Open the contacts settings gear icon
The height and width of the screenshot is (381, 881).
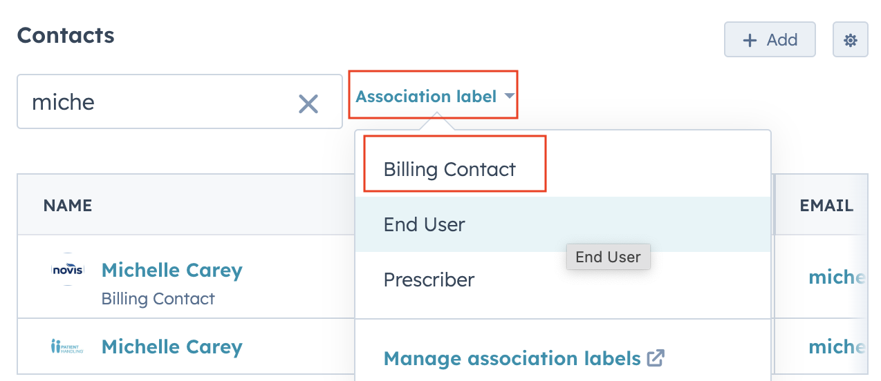tap(850, 40)
